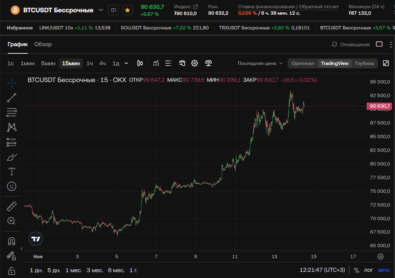
Task: Select the 4ч timeframe
Action: (x=103, y=63)
